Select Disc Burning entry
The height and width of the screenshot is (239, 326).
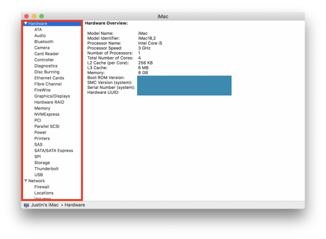pyautogui.click(x=47, y=72)
